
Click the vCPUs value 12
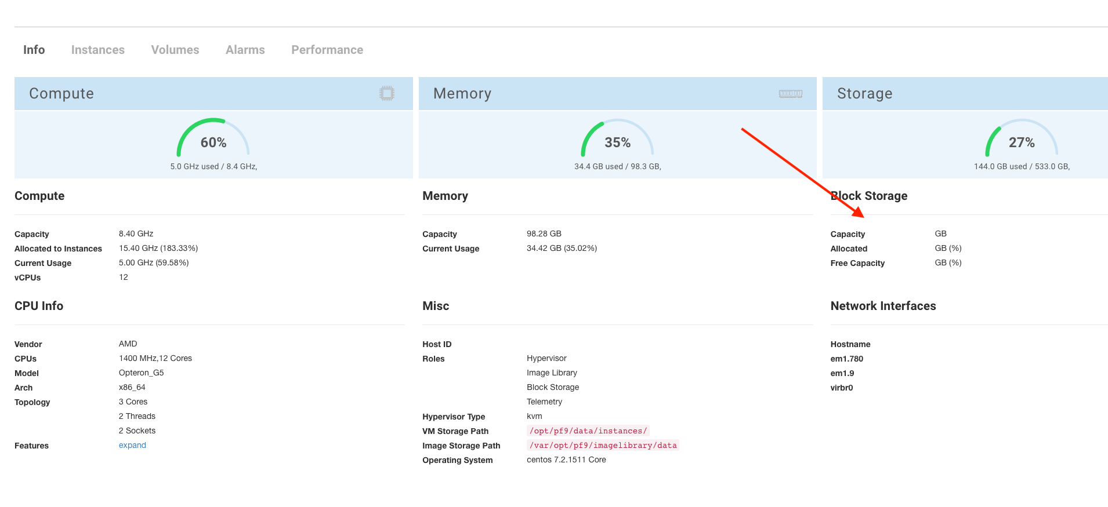pos(124,277)
